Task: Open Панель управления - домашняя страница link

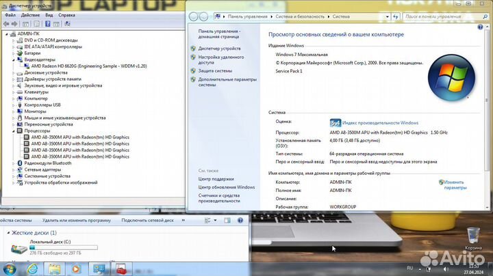Action: (x=219, y=34)
